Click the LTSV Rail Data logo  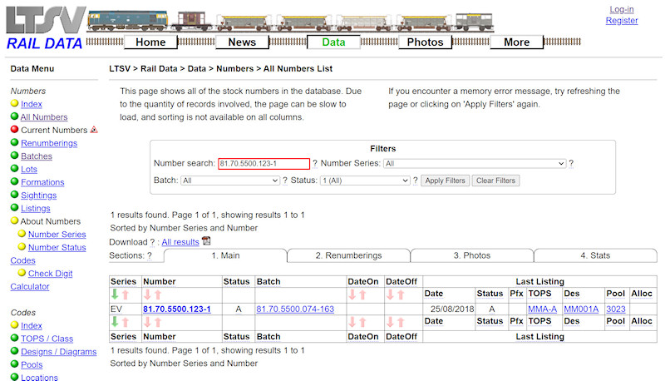(x=45, y=28)
